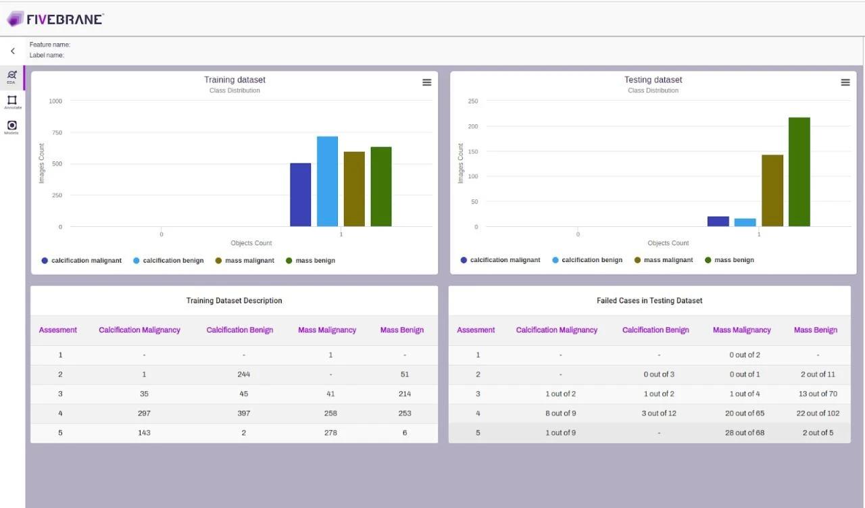Open Training dataset chart hamburger menu
Image resolution: width=865 pixels, height=508 pixels.
click(426, 82)
